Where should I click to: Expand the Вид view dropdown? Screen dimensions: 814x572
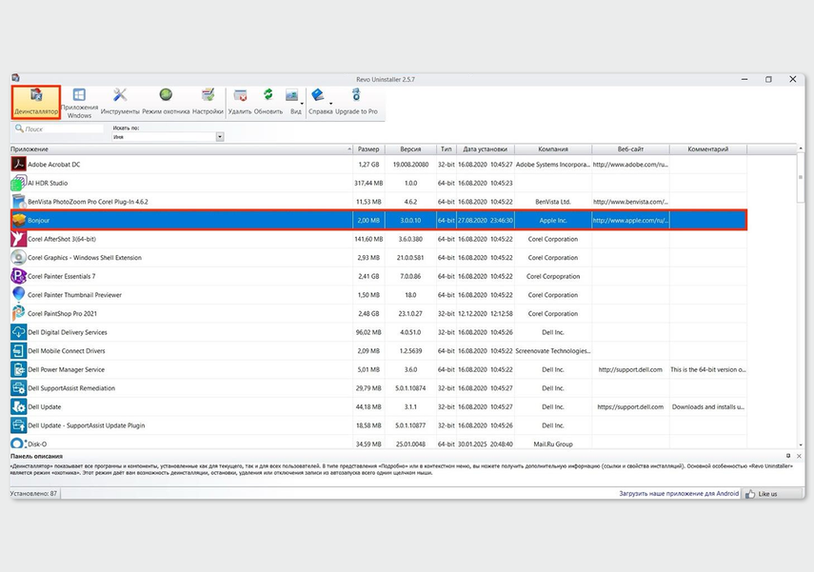pyautogui.click(x=302, y=103)
